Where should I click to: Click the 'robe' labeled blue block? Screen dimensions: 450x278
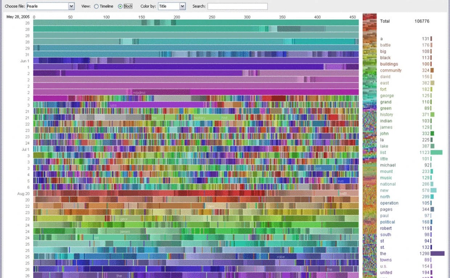281,257
